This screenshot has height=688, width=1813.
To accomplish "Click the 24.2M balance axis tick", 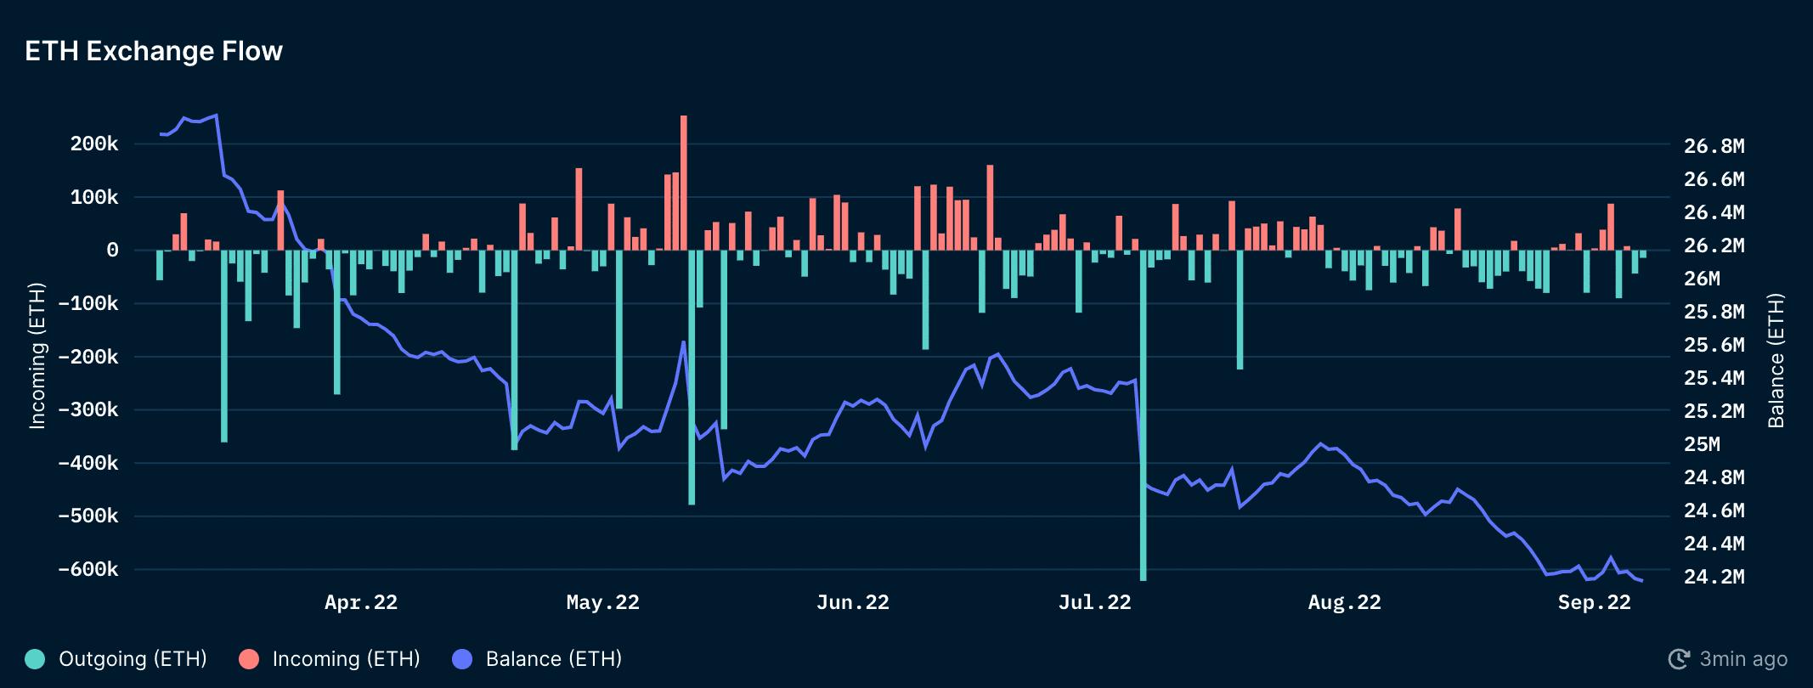I will [1714, 577].
